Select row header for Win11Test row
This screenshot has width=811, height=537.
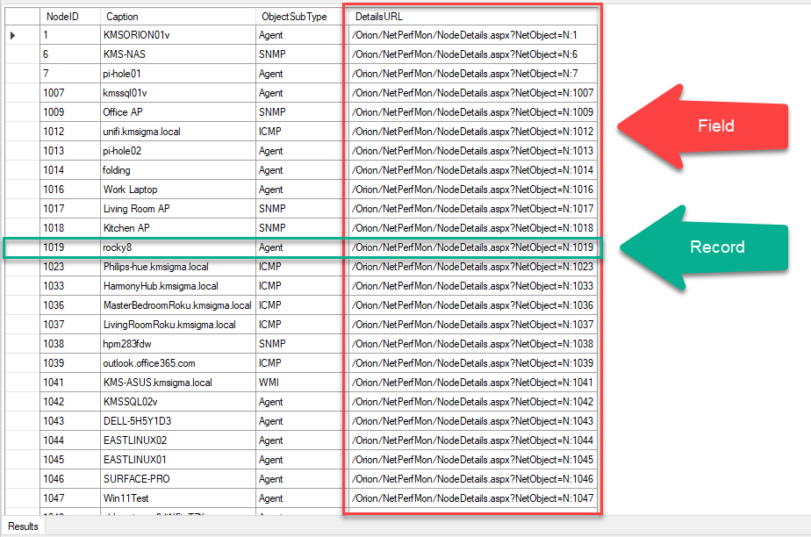coord(23,498)
